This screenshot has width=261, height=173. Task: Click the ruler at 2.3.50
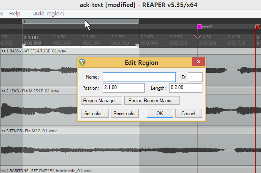[x=176, y=37]
